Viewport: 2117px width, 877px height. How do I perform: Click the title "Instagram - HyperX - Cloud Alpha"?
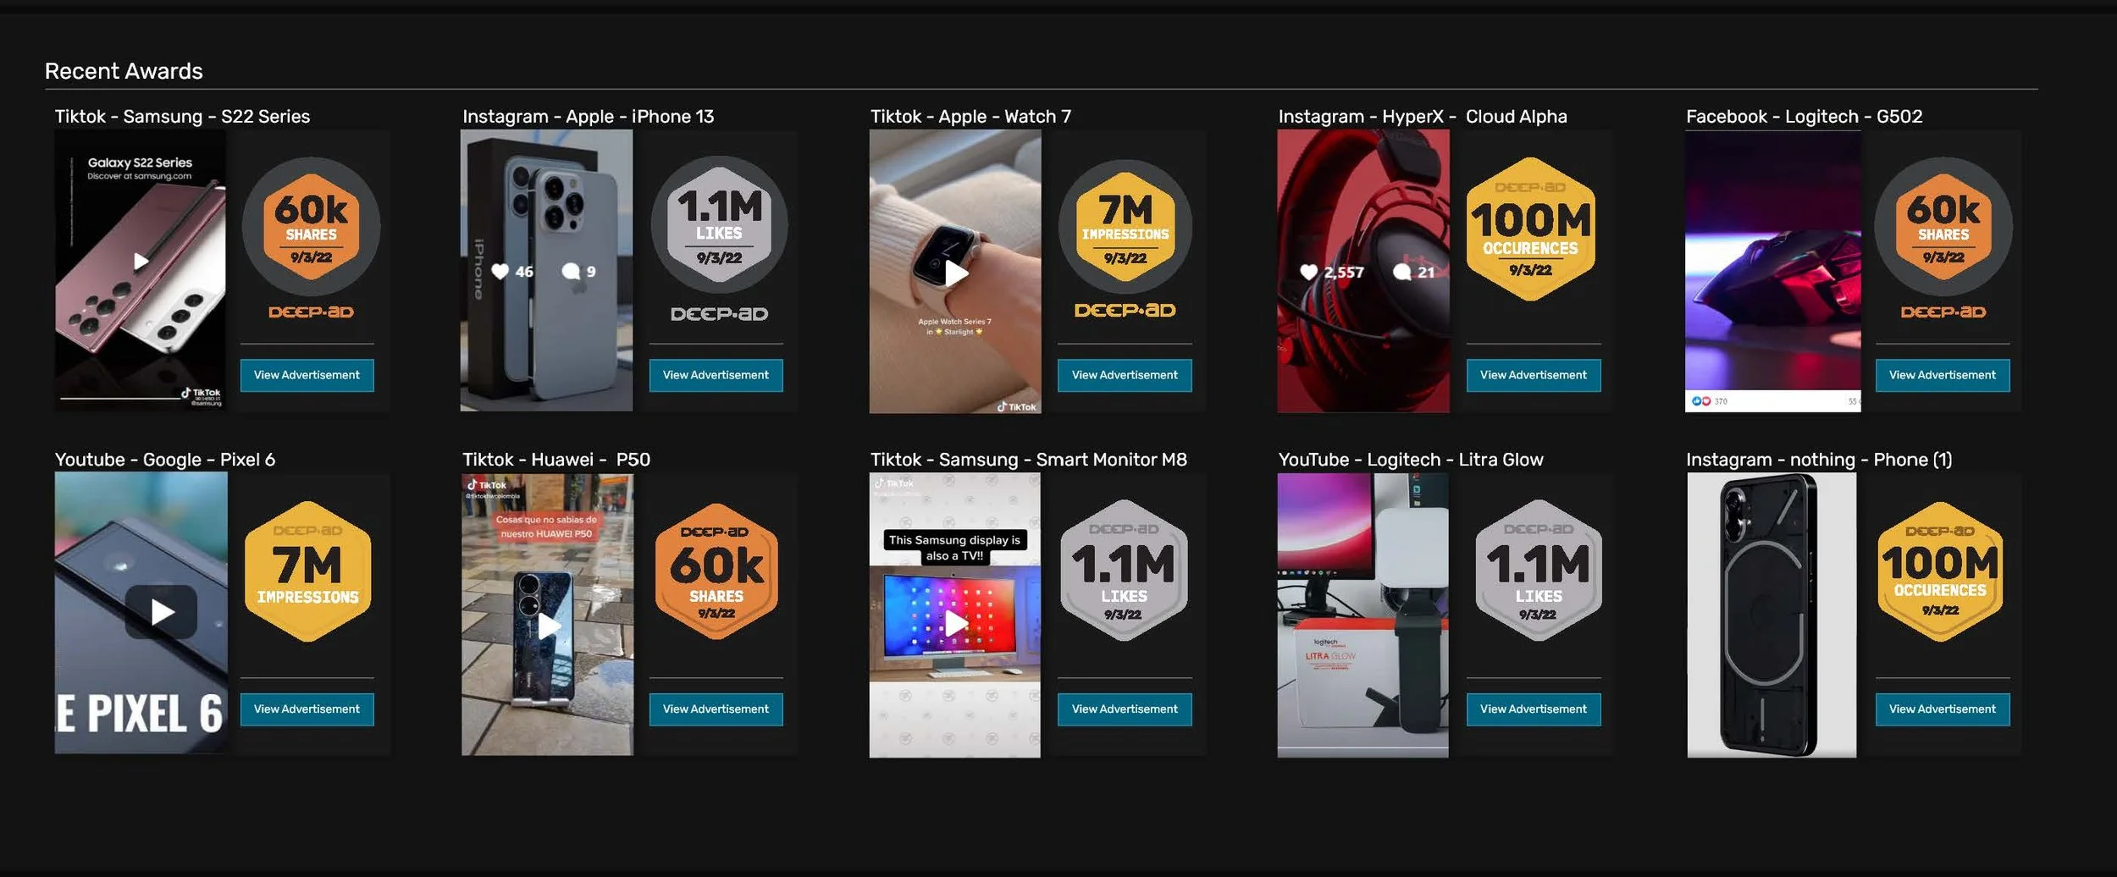coord(1423,117)
